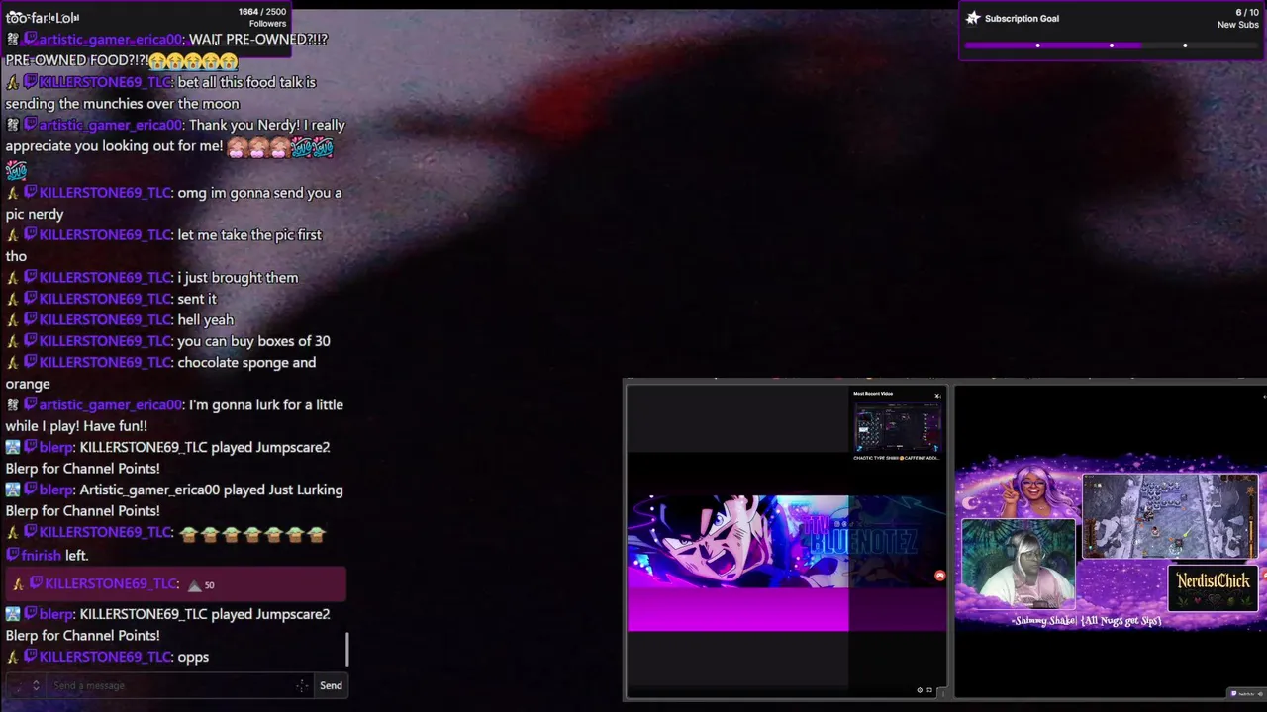Screen dimensions: 1267x712
Task: Click Twitch icon beside 'sent it' sender
Action: coord(30,299)
